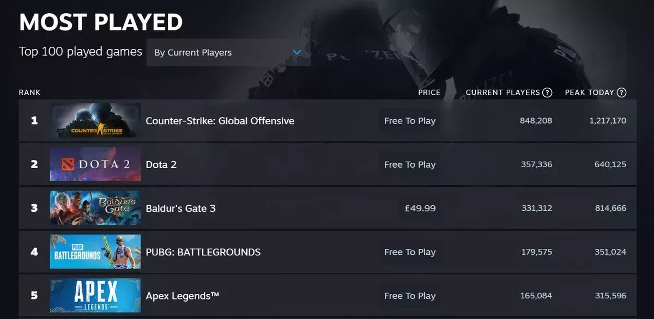Open the Apex Legends title link

[x=182, y=296]
